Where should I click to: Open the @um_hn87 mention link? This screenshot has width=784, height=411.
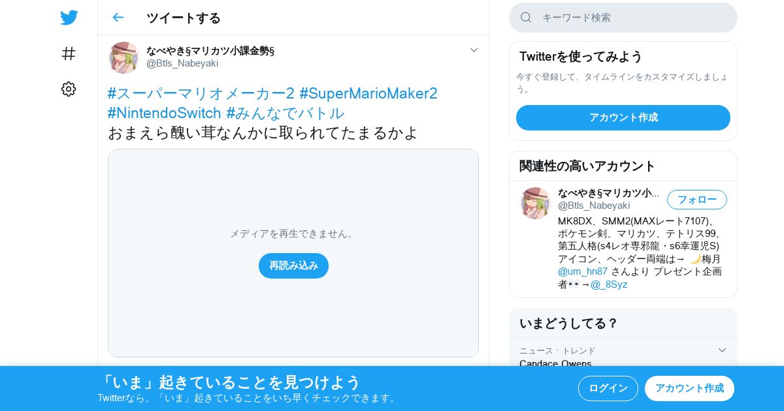click(583, 271)
